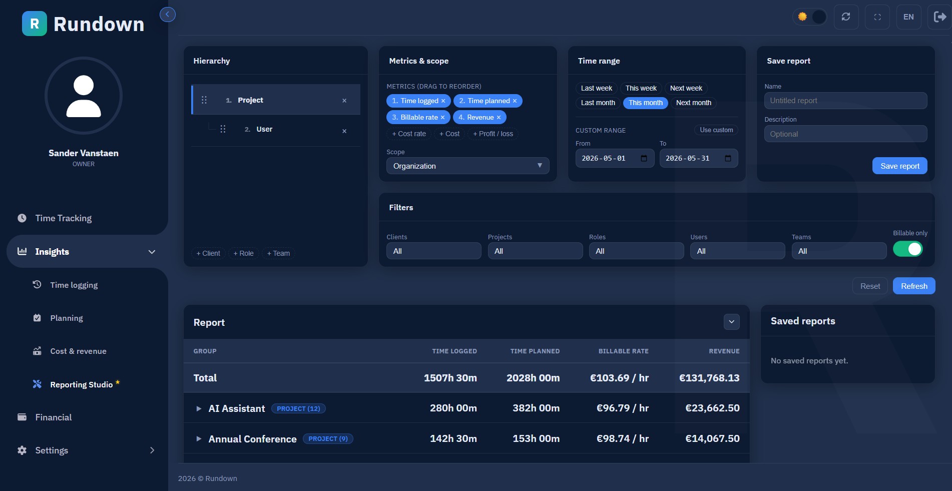The height and width of the screenshot is (491, 952).
Task: Select the Last month time range
Action: [x=598, y=103]
